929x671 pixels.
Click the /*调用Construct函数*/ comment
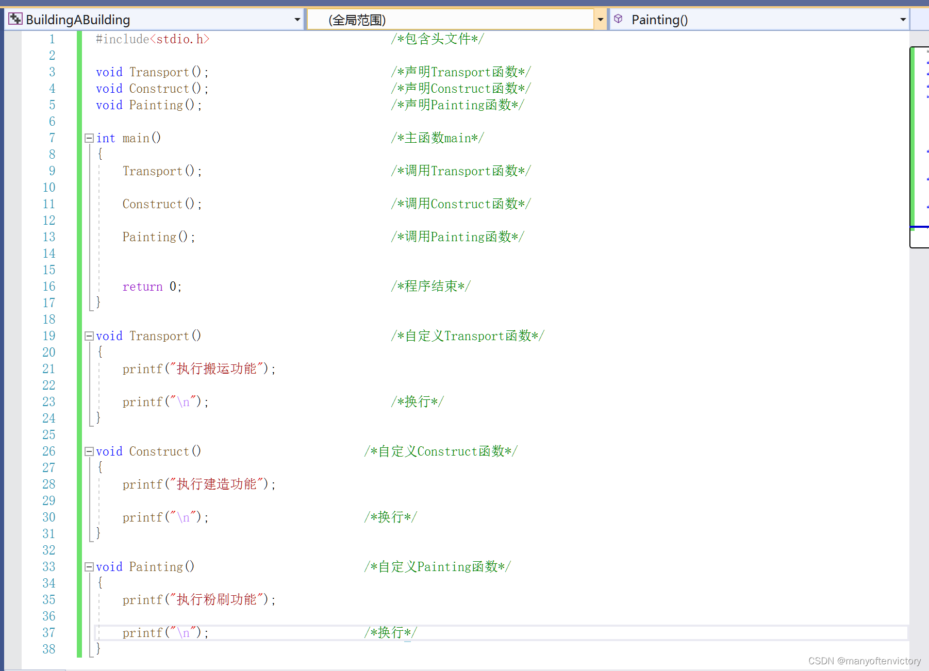click(x=460, y=204)
